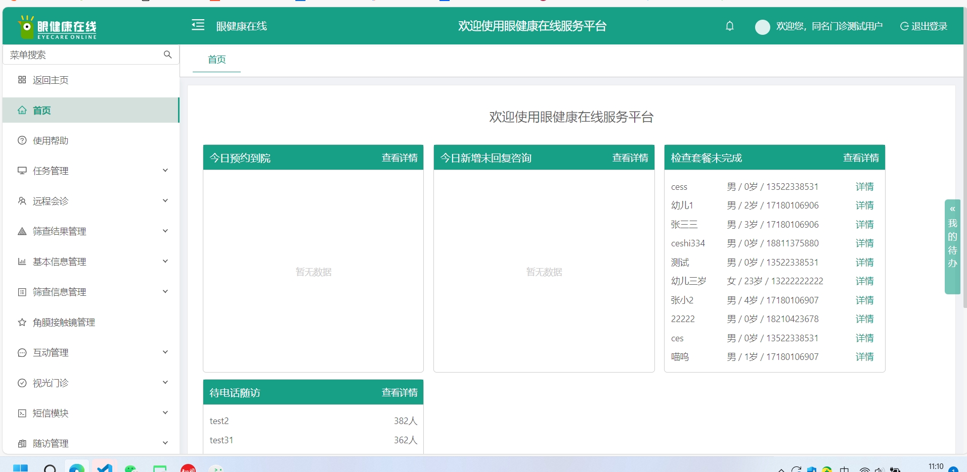The image size is (967, 472).
Task: Open 详情 for patient 张三三
Action: (865, 225)
